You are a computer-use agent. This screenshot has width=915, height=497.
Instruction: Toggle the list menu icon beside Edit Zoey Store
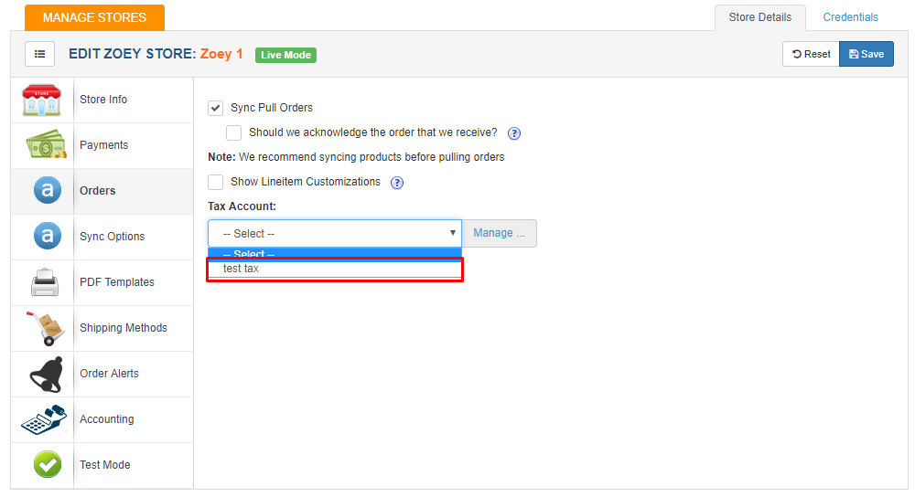pos(39,54)
